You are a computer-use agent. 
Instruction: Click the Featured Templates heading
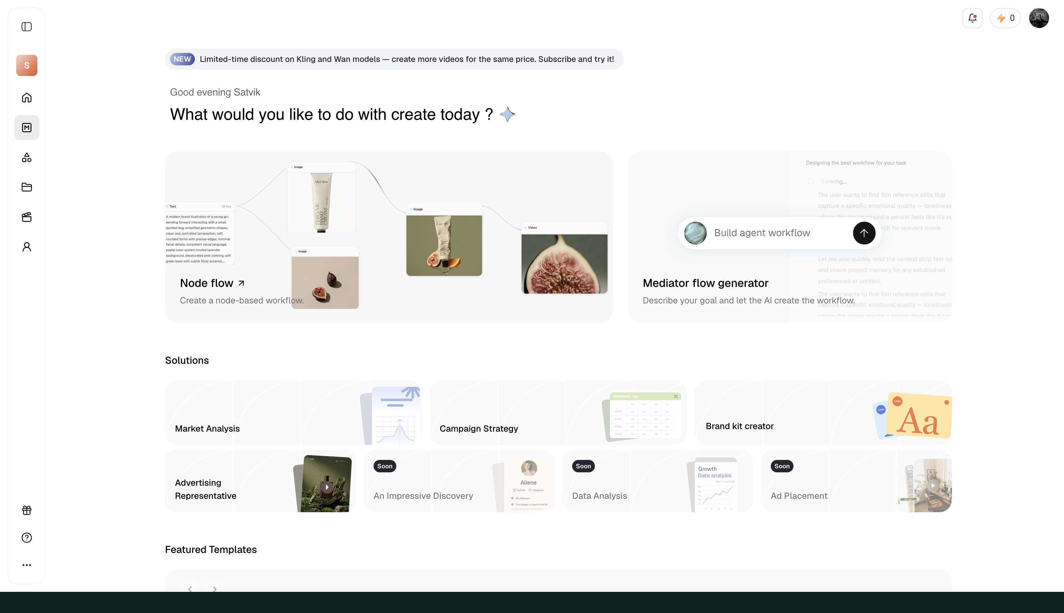(x=211, y=550)
